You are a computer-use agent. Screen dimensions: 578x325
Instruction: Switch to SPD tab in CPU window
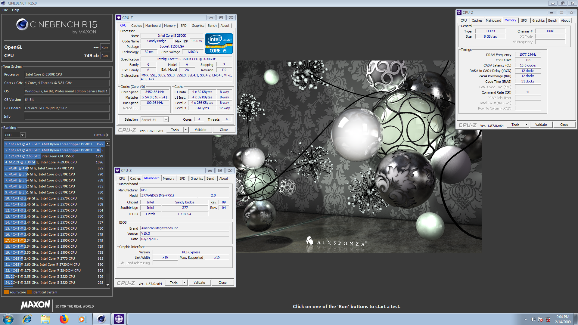click(183, 26)
